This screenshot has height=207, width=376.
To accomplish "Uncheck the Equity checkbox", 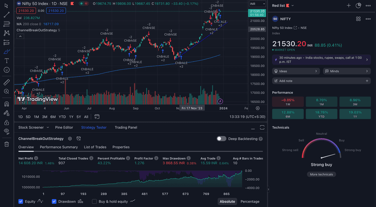I will (21, 202).
